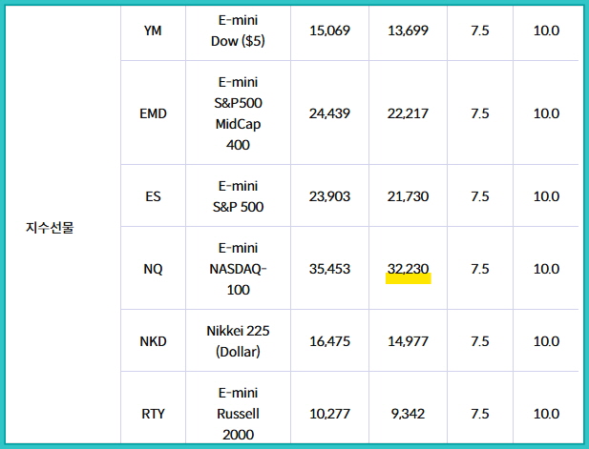Viewport: 589px width, 449px height.
Task: Select the Nikkei 225 (Dollar) name
Action: pyautogui.click(x=238, y=341)
